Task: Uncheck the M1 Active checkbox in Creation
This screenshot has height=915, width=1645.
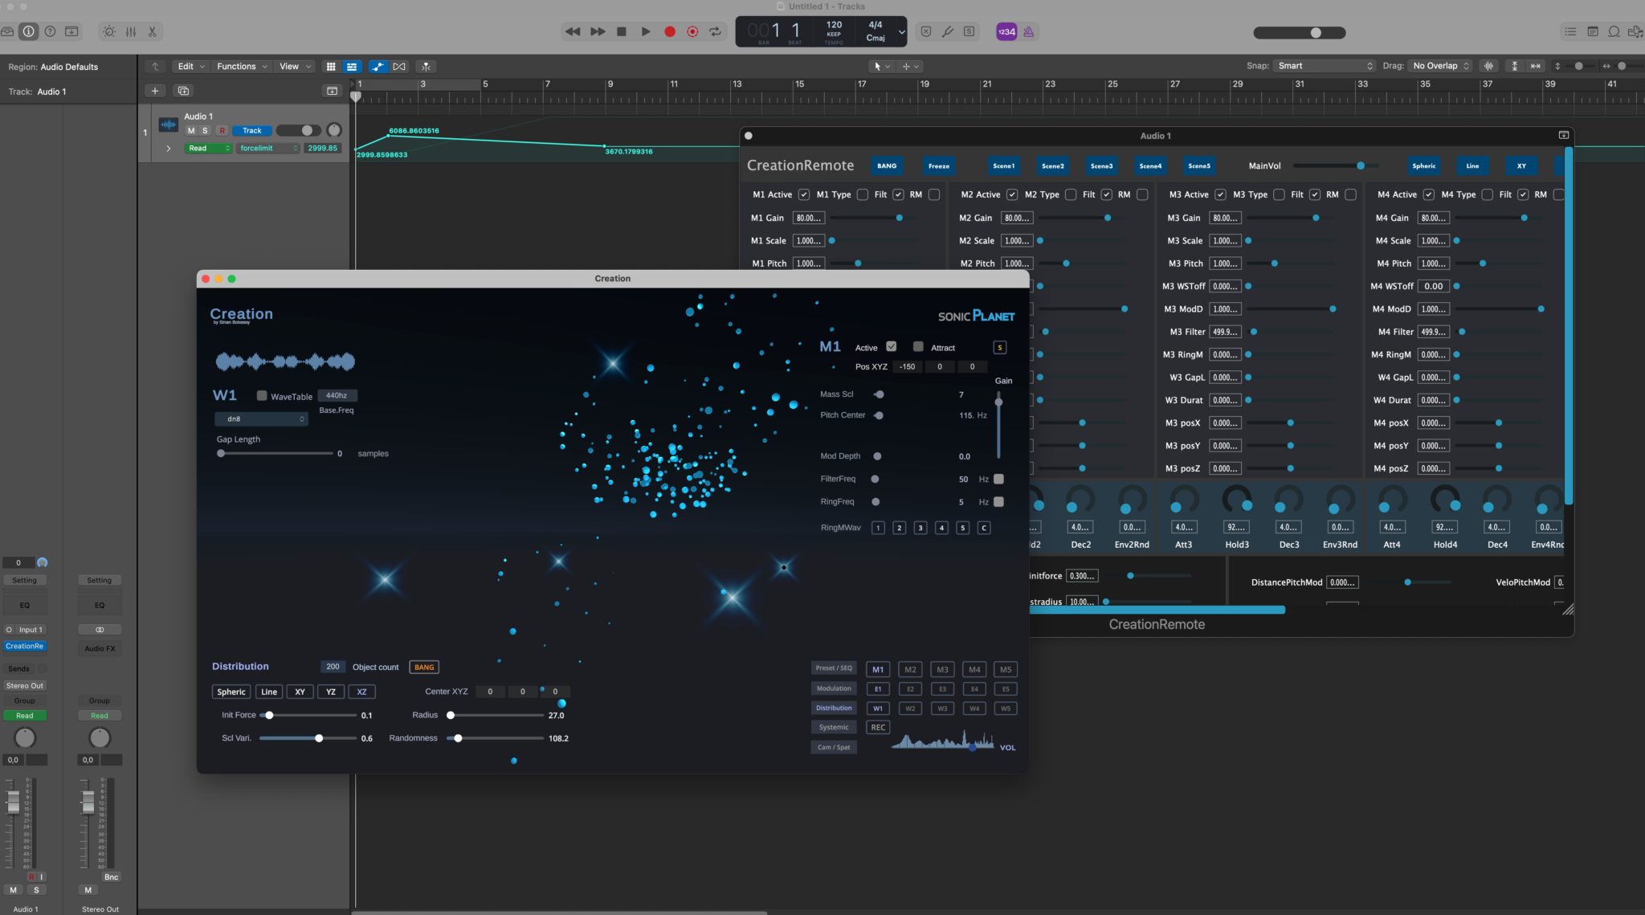Action: (891, 347)
